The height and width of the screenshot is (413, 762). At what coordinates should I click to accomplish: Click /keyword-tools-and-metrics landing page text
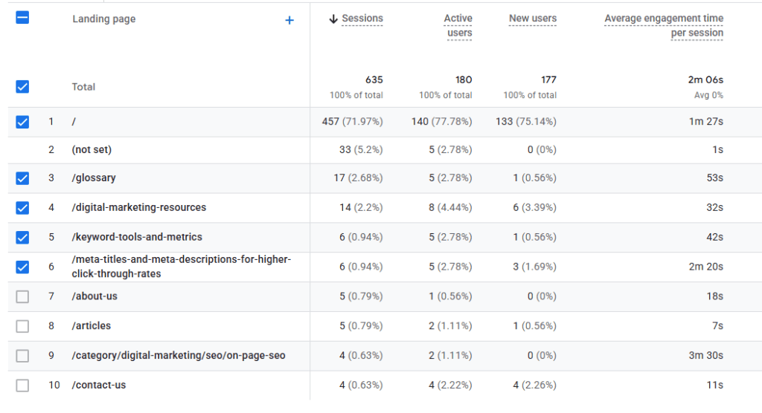(137, 237)
